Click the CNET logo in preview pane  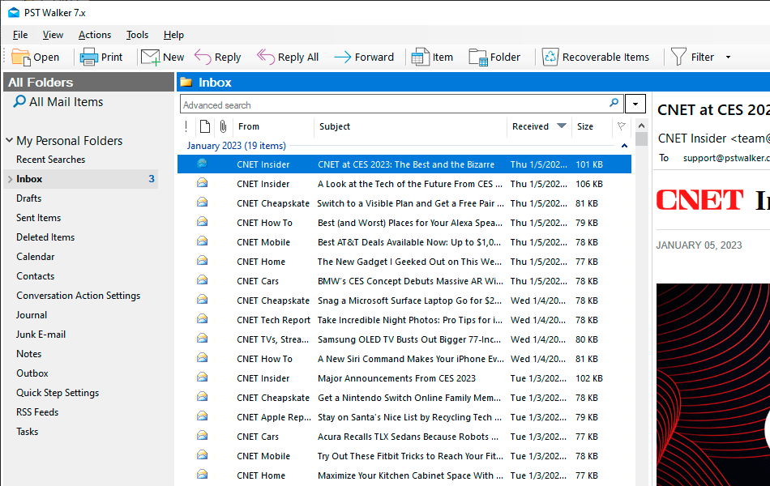[699, 200]
